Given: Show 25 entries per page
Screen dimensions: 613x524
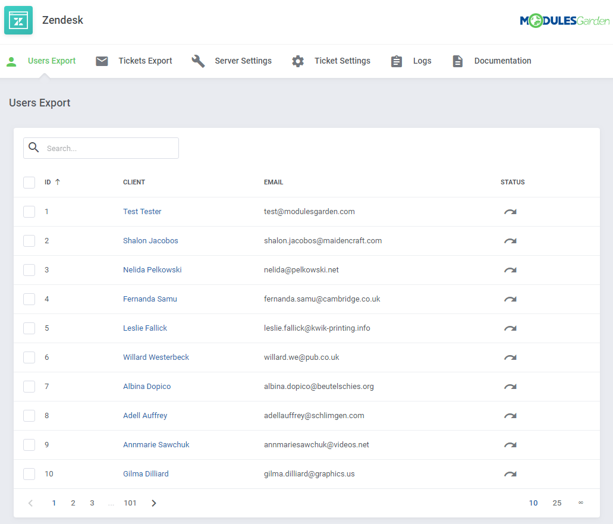Looking at the screenshot, I should pos(557,503).
